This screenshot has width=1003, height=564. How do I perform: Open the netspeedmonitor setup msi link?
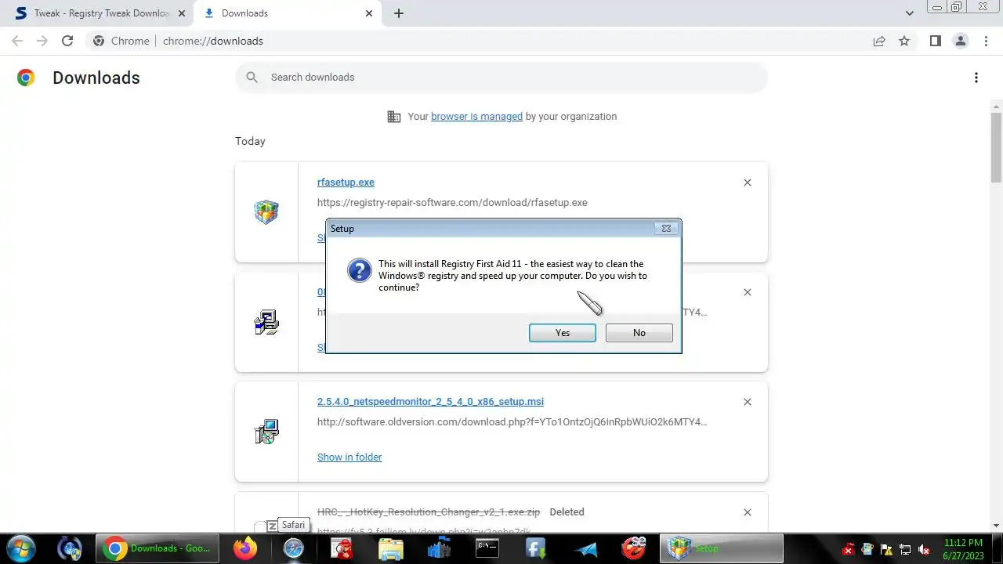click(x=430, y=401)
